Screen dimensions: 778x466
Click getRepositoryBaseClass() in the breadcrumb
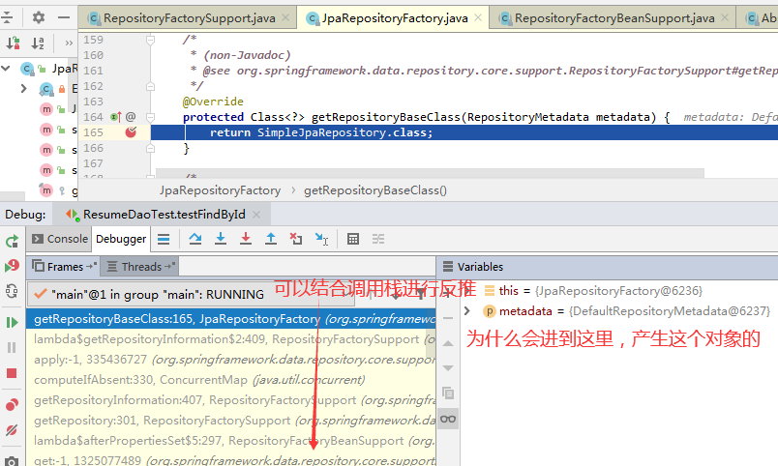[375, 190]
